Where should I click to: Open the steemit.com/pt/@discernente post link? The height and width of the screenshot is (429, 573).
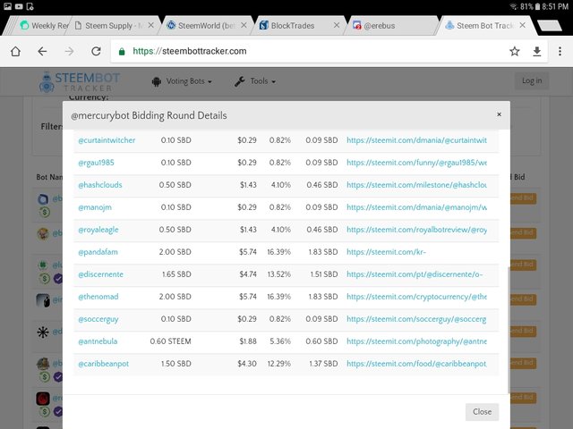(x=415, y=274)
